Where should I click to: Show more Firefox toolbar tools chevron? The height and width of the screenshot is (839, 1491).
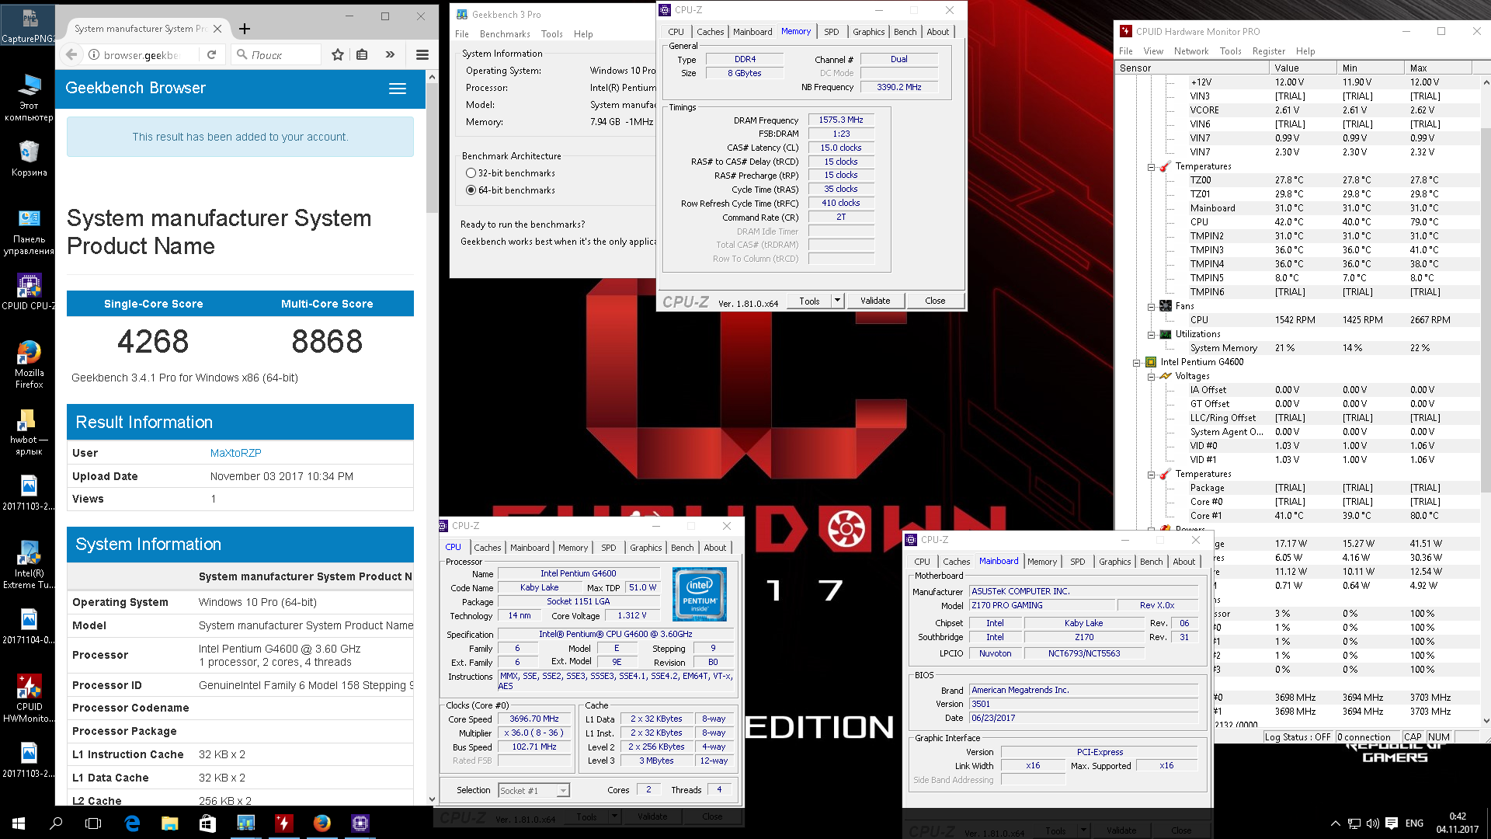(390, 54)
